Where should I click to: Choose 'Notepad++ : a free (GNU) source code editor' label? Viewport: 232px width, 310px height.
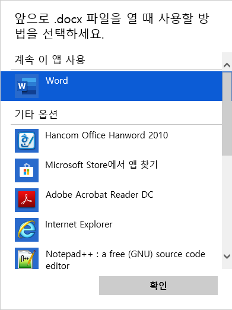tap(125, 260)
